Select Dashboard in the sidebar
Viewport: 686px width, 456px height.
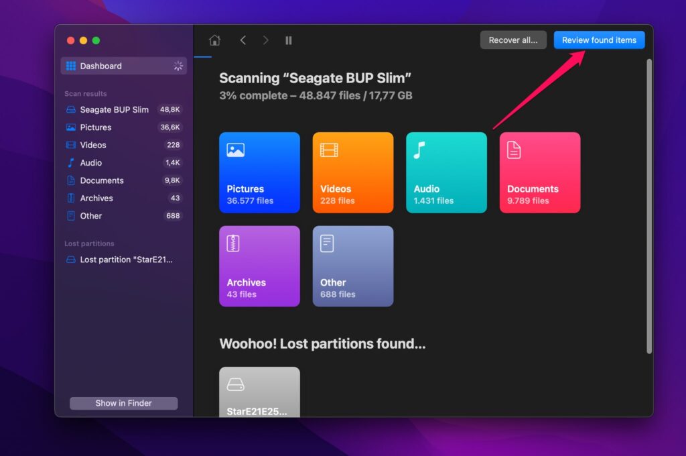point(124,66)
